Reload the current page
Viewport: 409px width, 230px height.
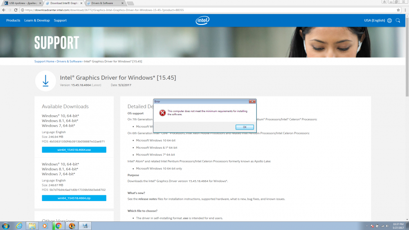pyautogui.click(x=16, y=10)
